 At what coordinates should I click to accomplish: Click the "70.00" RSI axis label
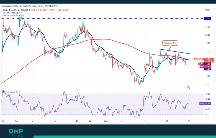208,94
